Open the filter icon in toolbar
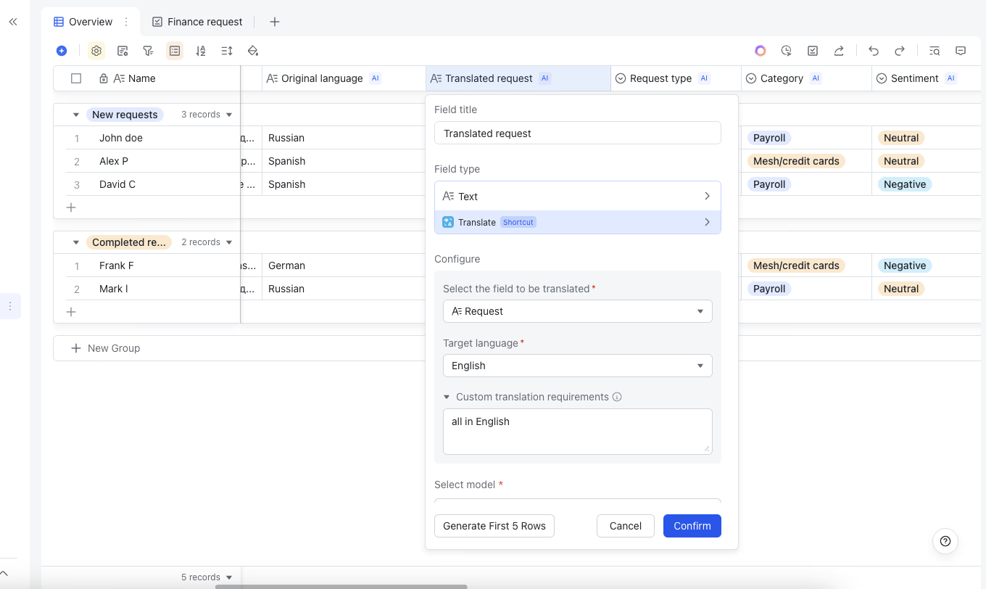The height and width of the screenshot is (589, 986). click(x=148, y=51)
